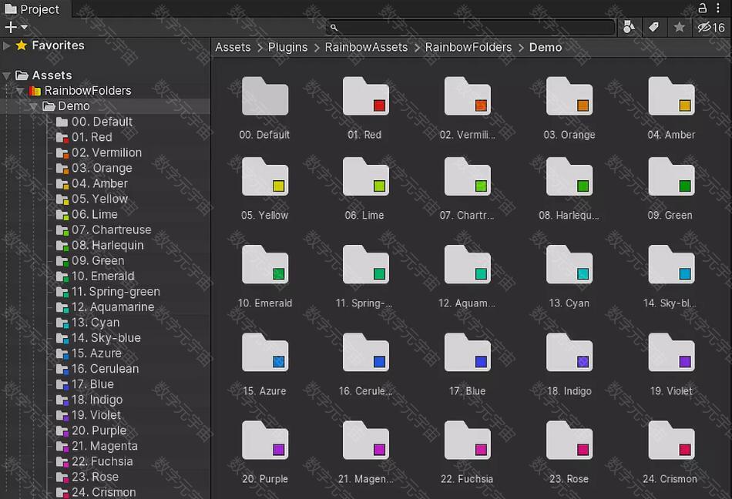Go to RainbowAssets in the breadcrumb path

click(366, 47)
